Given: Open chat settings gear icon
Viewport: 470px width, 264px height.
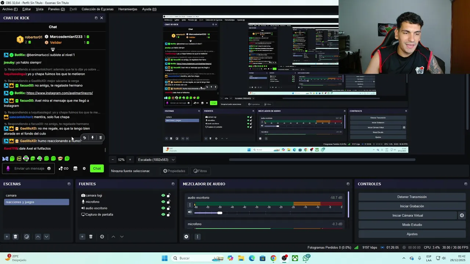Looking at the screenshot, I should click(84, 169).
